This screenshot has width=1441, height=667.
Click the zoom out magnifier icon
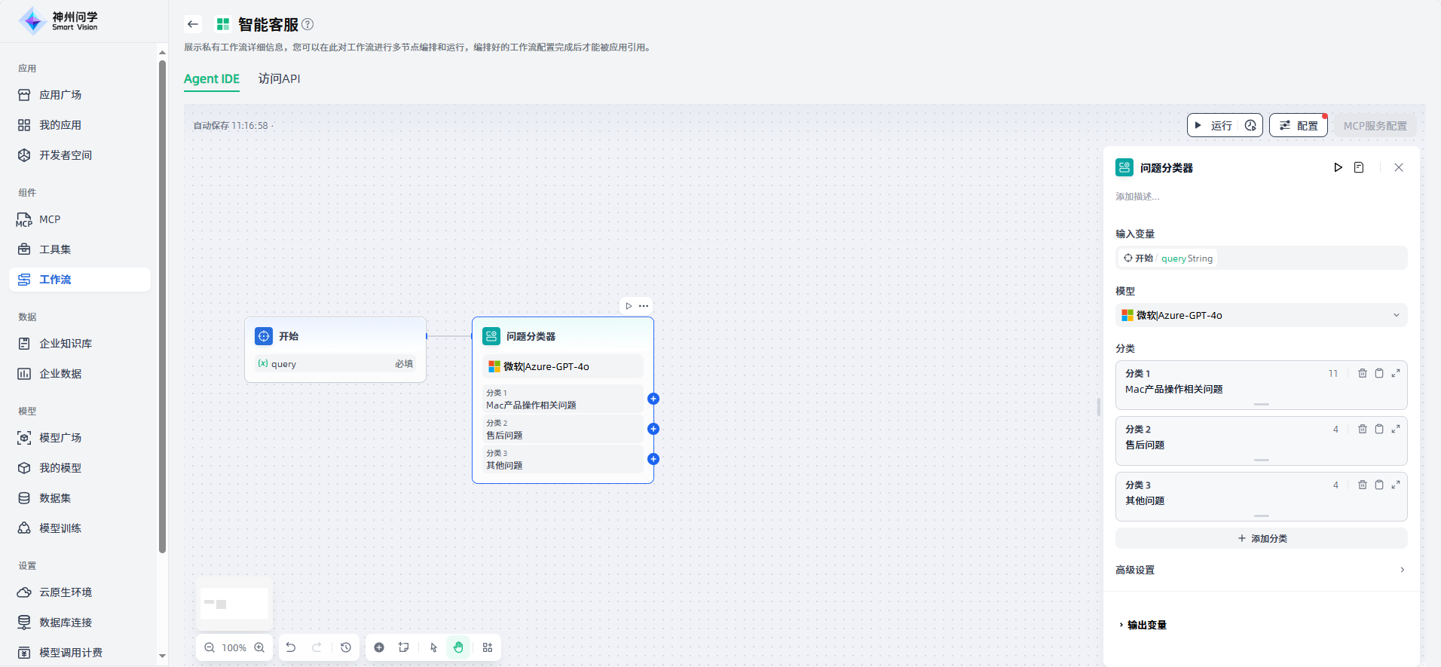click(210, 647)
